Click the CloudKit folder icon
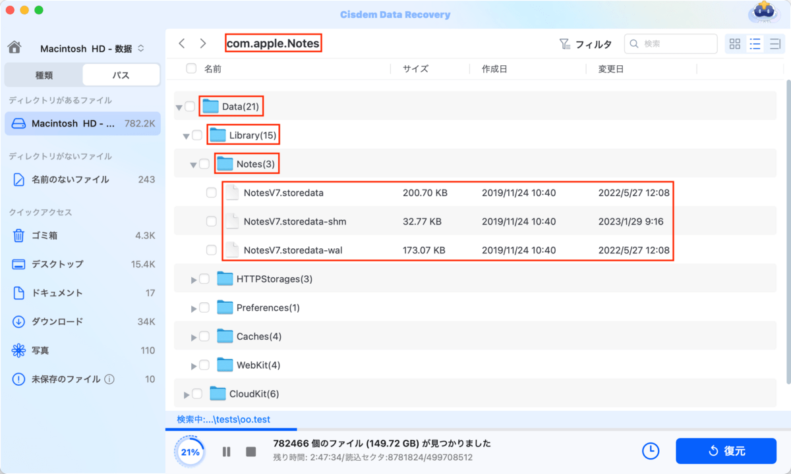The width and height of the screenshot is (791, 474). (x=218, y=394)
